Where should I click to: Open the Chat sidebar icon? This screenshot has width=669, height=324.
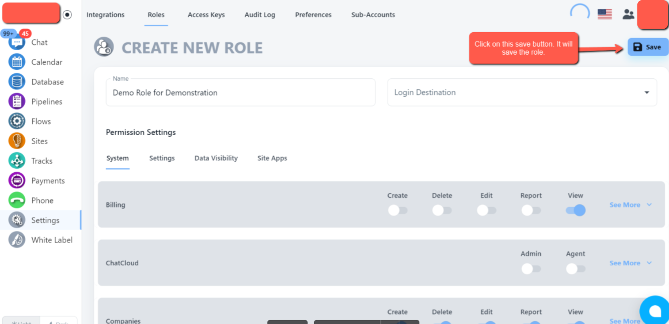pyautogui.click(x=17, y=43)
